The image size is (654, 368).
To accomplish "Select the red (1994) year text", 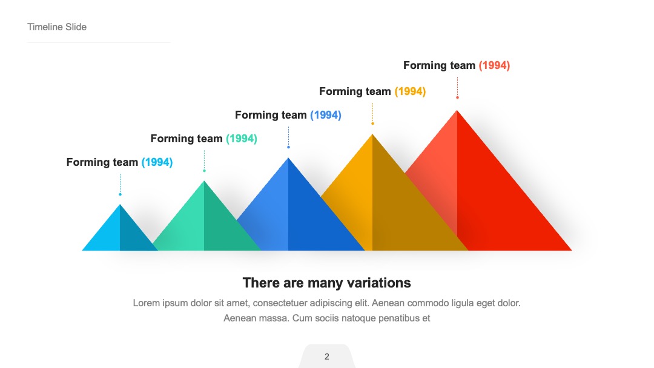I will coord(494,65).
